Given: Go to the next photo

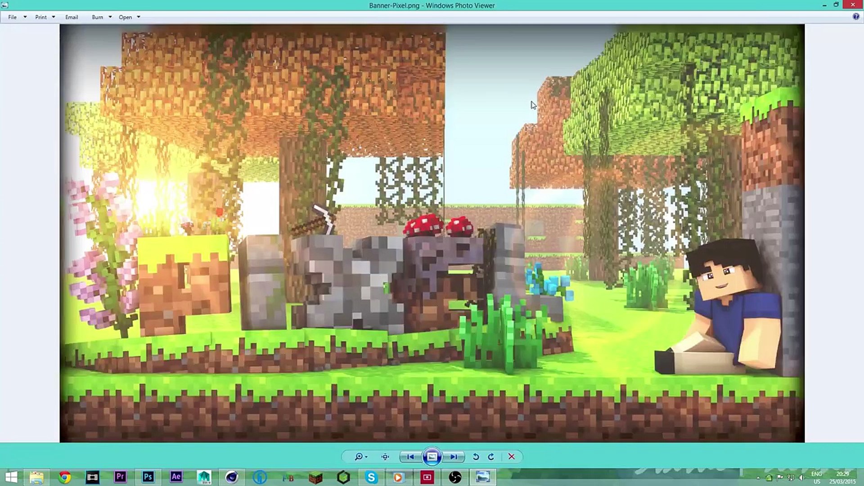Looking at the screenshot, I should tap(454, 457).
